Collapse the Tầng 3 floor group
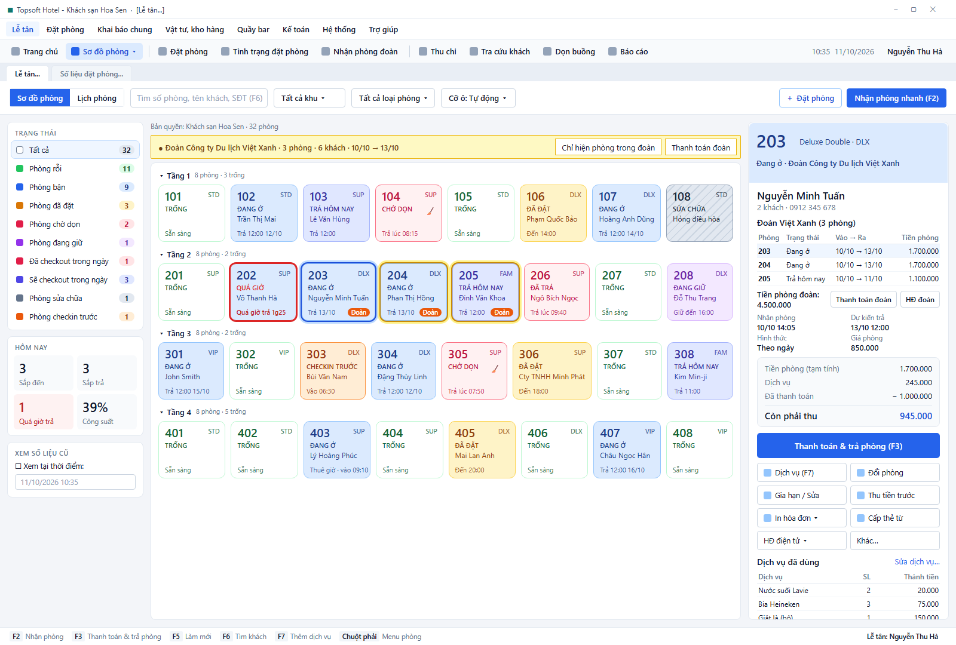956x645 pixels. [161, 333]
